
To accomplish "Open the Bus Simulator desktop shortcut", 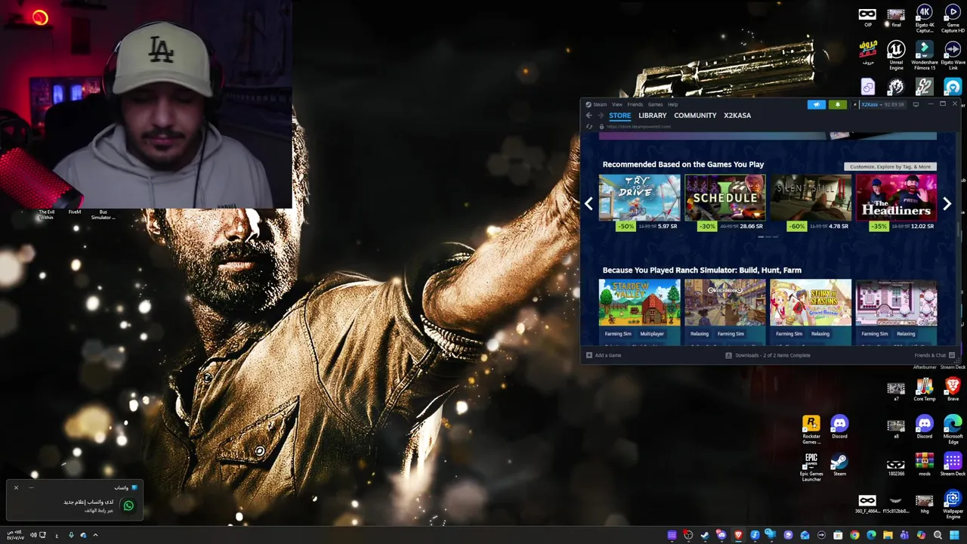I will (103, 215).
